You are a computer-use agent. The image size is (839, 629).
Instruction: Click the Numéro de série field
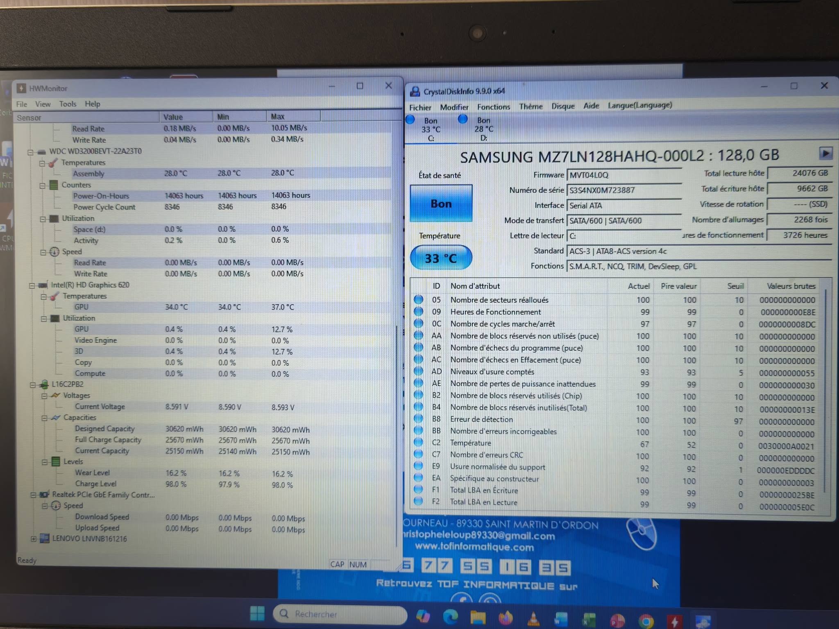click(x=624, y=190)
